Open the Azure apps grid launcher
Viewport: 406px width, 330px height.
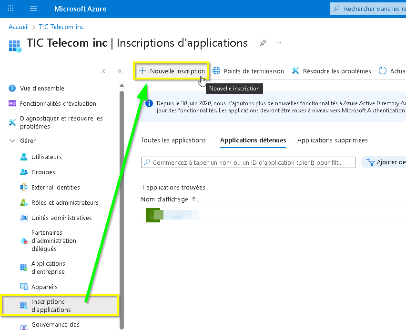[x=10, y=9]
